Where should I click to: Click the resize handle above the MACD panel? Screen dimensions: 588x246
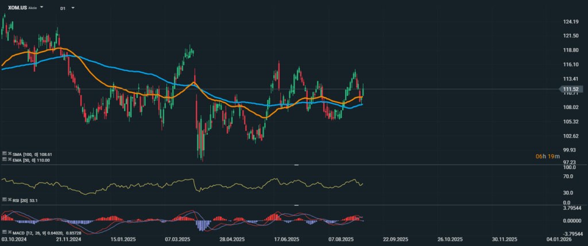(x=296, y=205)
